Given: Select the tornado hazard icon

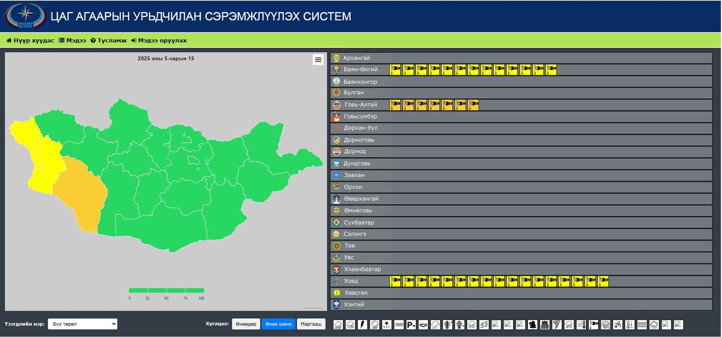Looking at the screenshot, I should coord(557,325).
